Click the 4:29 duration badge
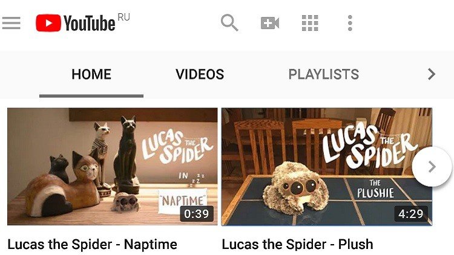The image size is (454, 255). (x=411, y=214)
